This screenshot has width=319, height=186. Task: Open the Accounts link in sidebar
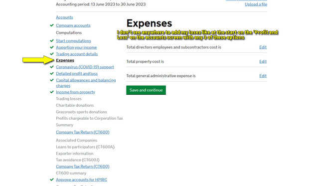pyautogui.click(x=64, y=17)
